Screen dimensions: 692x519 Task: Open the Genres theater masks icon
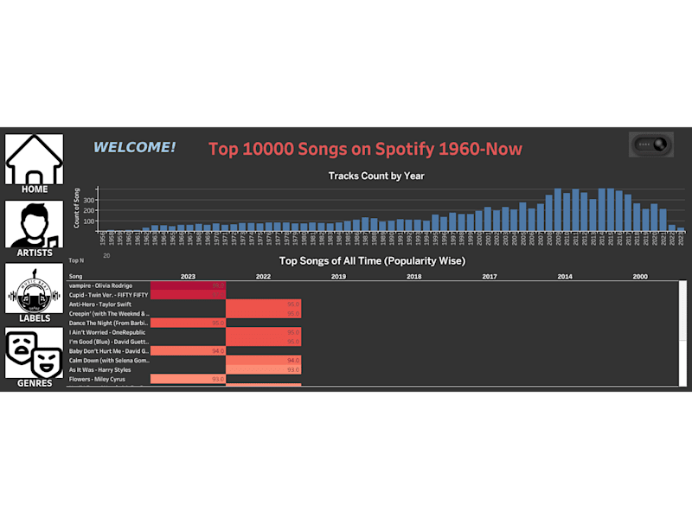(34, 353)
